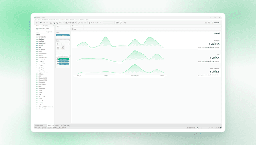Click the green pill in Marks card

pyautogui.click(x=64, y=59)
